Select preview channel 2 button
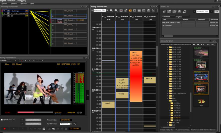This screenshot has height=133, width=221. coord(15,60)
